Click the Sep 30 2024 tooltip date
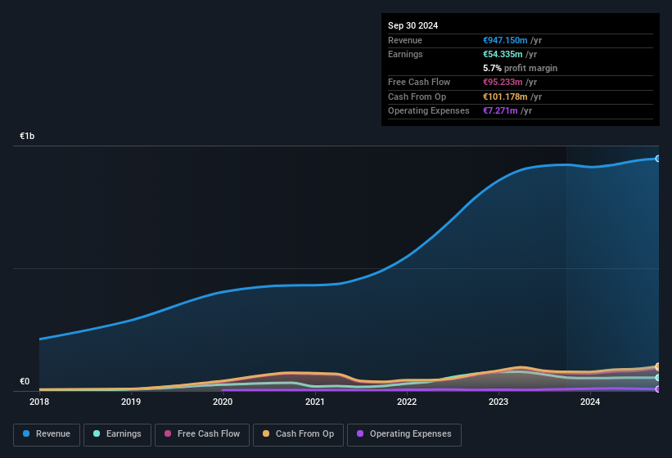The height and width of the screenshot is (458, 672). click(413, 25)
